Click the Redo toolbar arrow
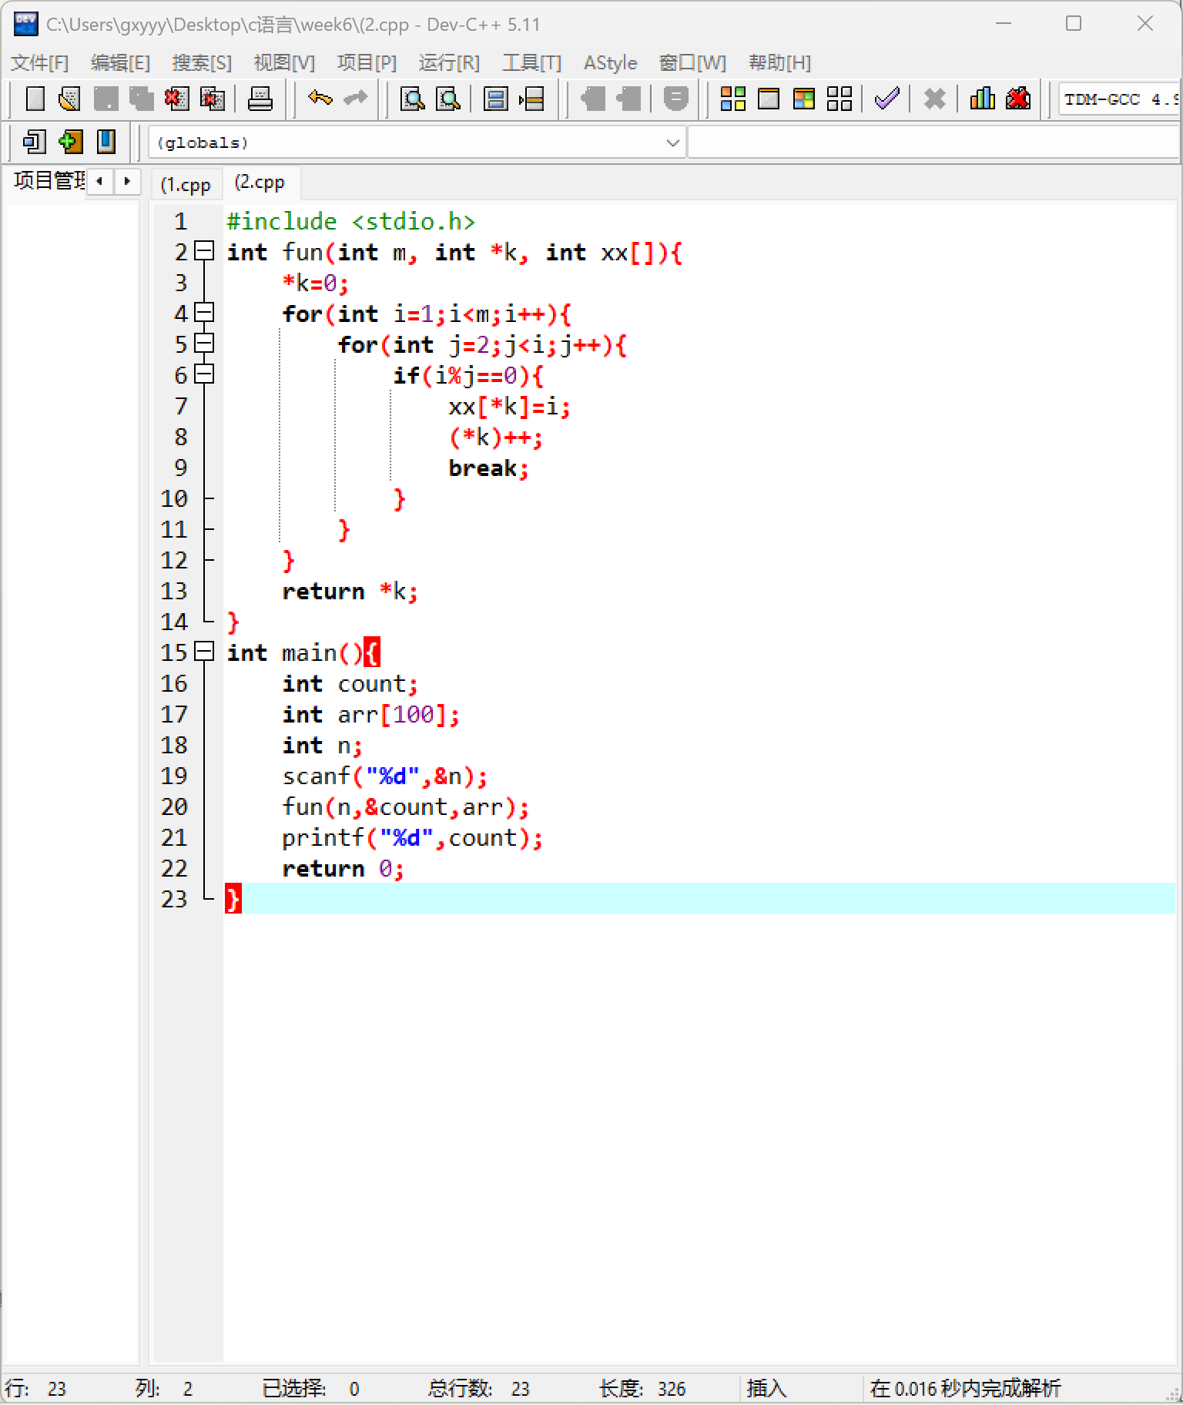The image size is (1183, 1405). point(355,99)
